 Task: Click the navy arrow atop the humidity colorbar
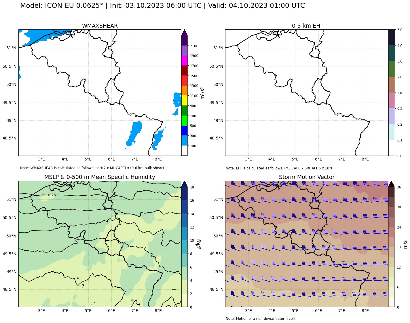click(185, 184)
